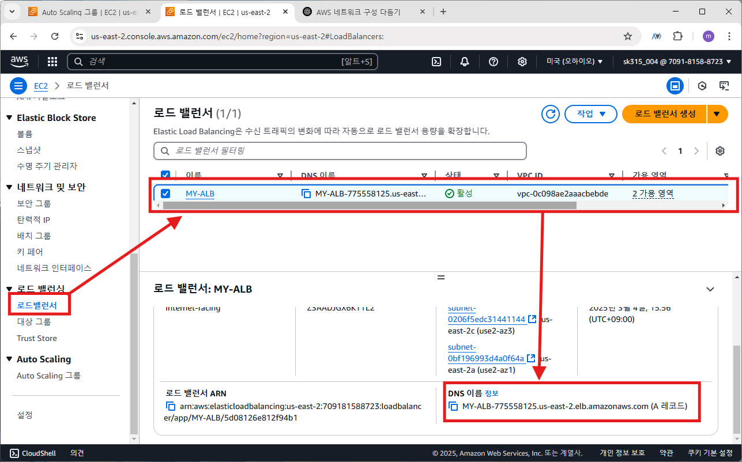
Task: Open 2 가용 영역 link in row
Action: point(653,194)
